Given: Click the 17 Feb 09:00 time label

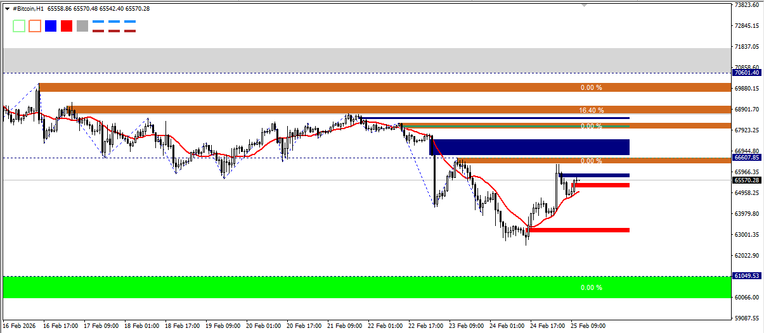Looking at the screenshot, I should 101,326.
